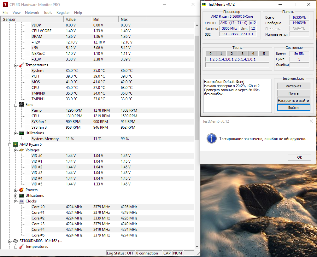Click the test sequence field 1,2,5,1,4,3,0
Viewport: 317px width, 257px height.
237,59
